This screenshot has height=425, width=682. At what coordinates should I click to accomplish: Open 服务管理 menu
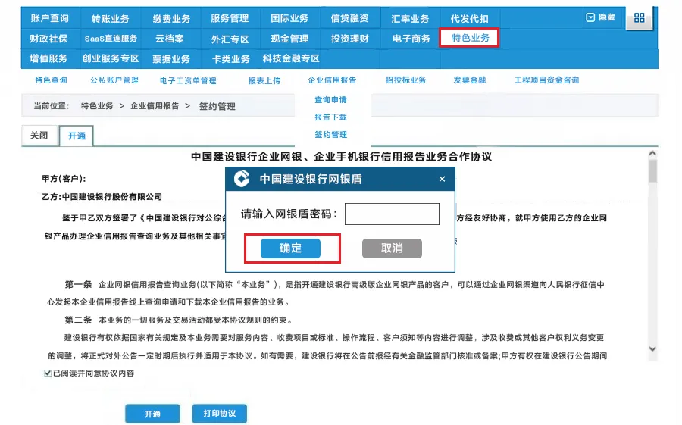pyautogui.click(x=230, y=18)
